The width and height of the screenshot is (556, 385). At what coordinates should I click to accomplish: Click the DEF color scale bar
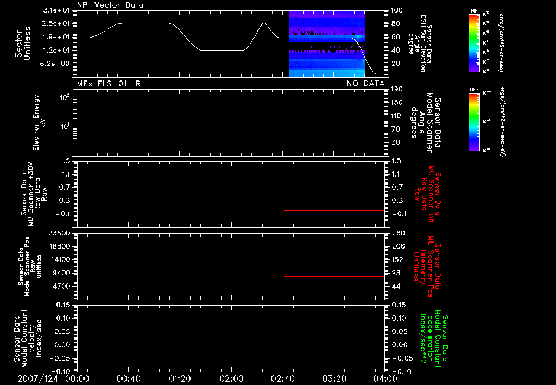[x=474, y=122]
